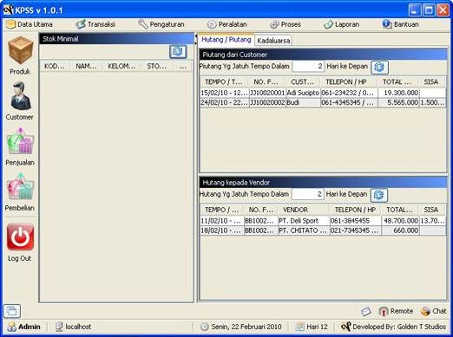
Task: Click the 48.700.000 total cell
Action: pos(400,221)
